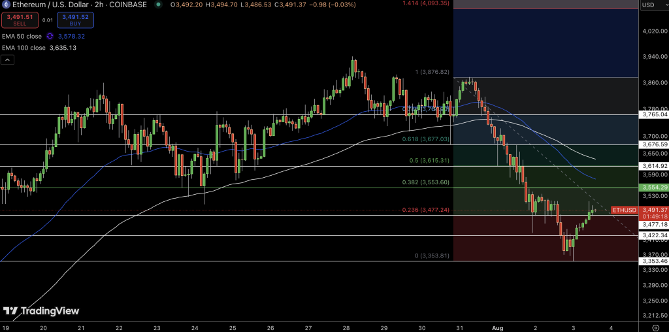Click the EMA 100 value 3,635.13

63,48
